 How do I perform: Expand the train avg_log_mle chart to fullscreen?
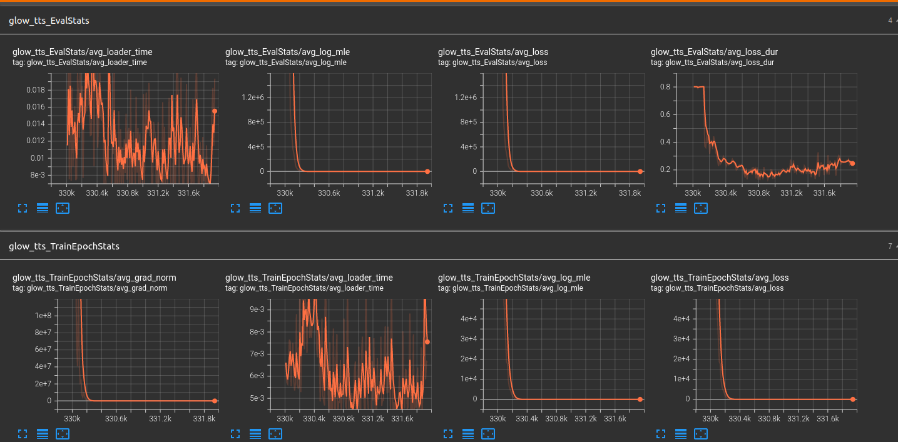(448, 433)
